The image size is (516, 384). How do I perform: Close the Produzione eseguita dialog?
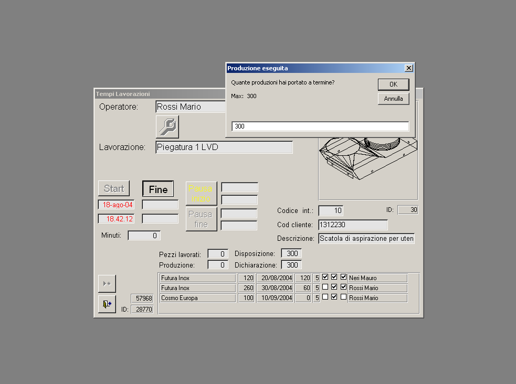tap(409, 68)
